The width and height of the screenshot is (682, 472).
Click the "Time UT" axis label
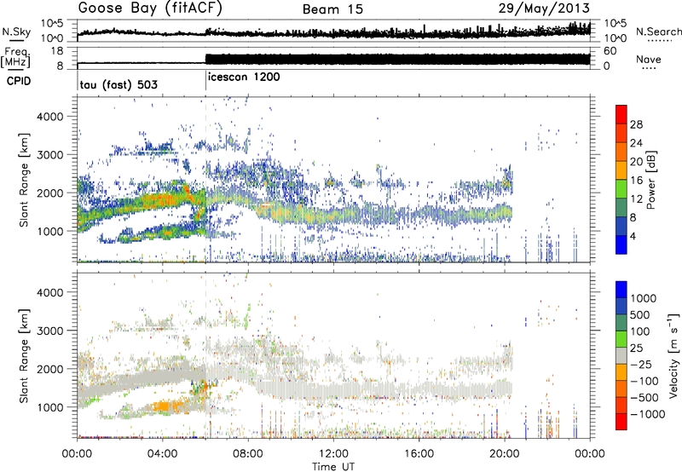[333, 466]
